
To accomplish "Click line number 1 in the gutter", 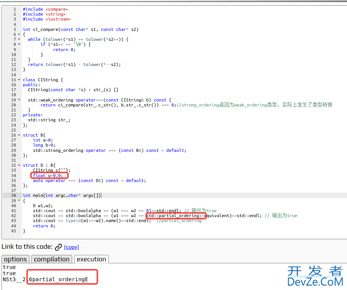I will (15, 9).
